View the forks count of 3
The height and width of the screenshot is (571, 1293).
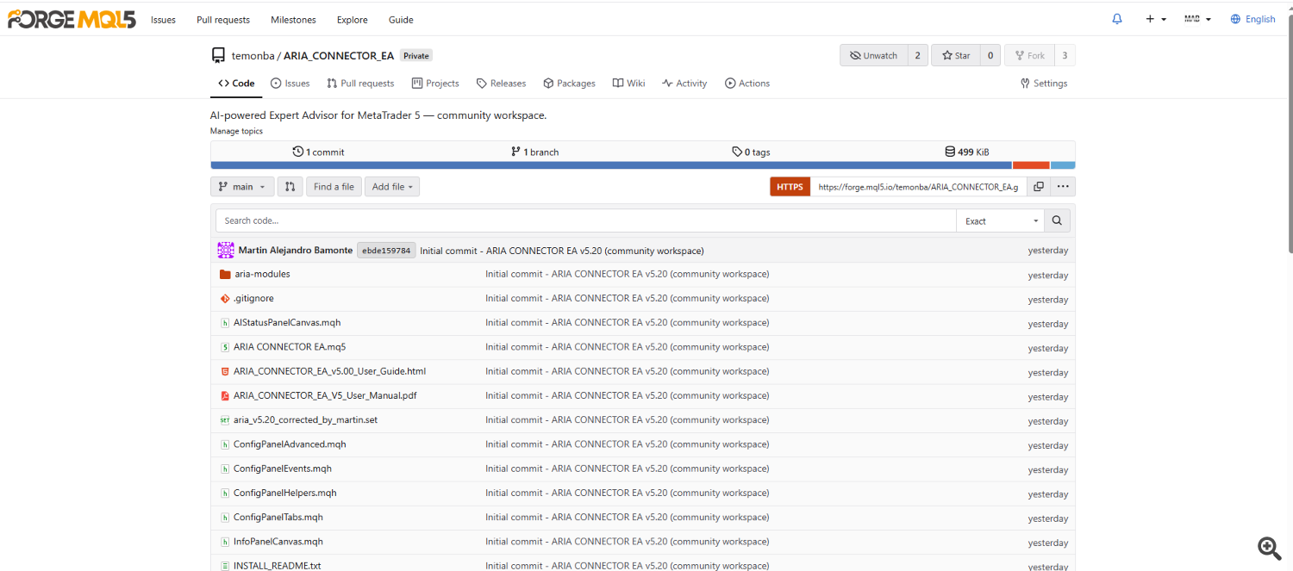click(x=1065, y=55)
